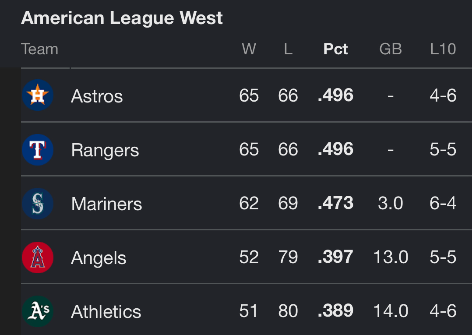Click the Team column header
472x335 pixels.
click(x=39, y=49)
